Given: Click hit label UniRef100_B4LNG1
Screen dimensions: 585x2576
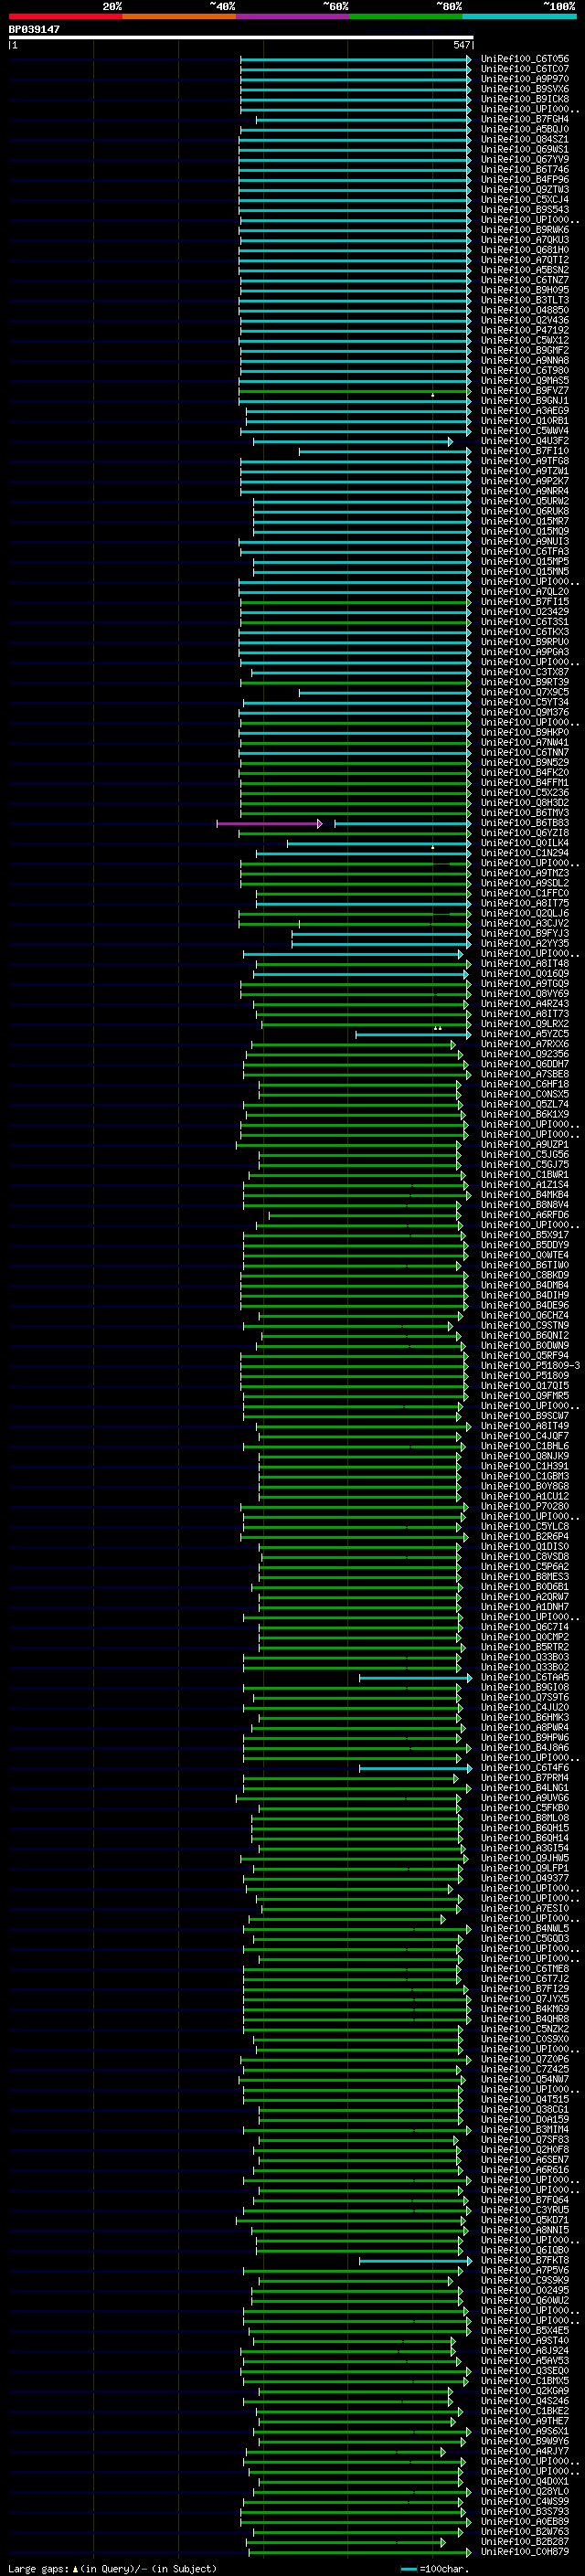Looking at the screenshot, I should 524,1788.
